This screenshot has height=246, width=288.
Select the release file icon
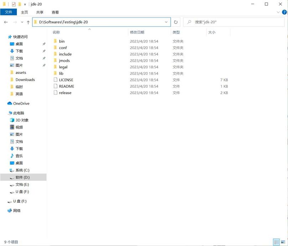[56, 93]
